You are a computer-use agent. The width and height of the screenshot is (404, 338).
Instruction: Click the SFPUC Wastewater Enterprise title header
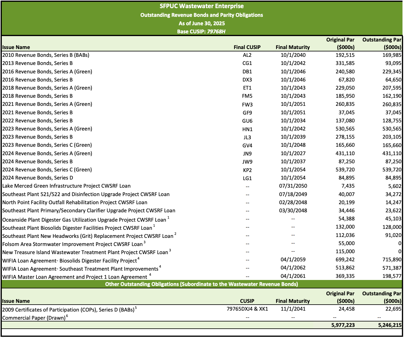coord(201,6)
